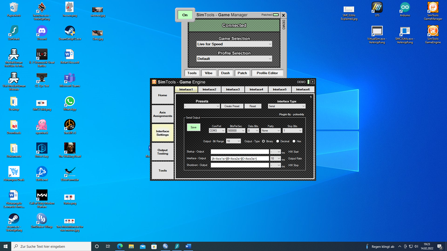Click the ElsterFormular desktop icon
This screenshot has height=251, width=447.
(70, 174)
